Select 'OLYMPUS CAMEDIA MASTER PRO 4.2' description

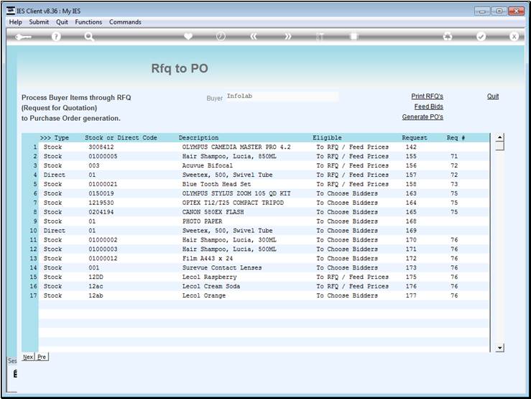pyautogui.click(x=236, y=147)
